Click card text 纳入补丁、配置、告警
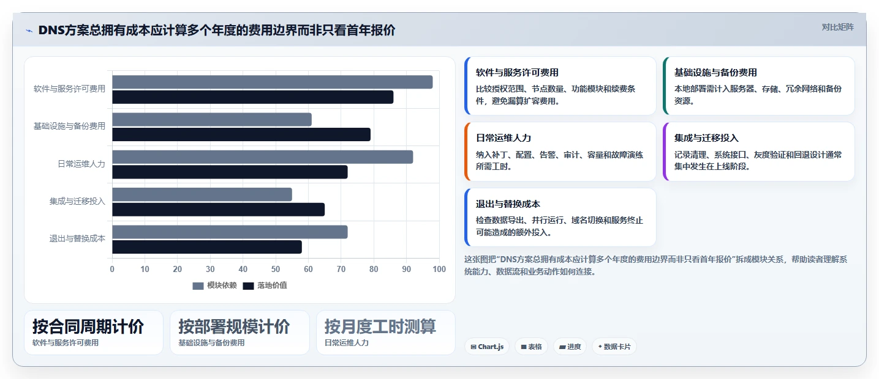 pyautogui.click(x=559, y=160)
